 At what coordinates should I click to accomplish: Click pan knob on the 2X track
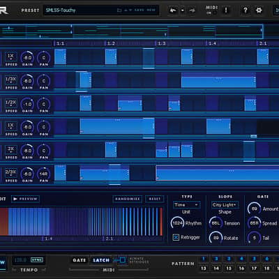pyautogui.click(x=44, y=151)
